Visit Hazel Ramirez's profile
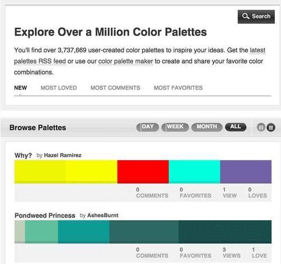 tap(62, 155)
